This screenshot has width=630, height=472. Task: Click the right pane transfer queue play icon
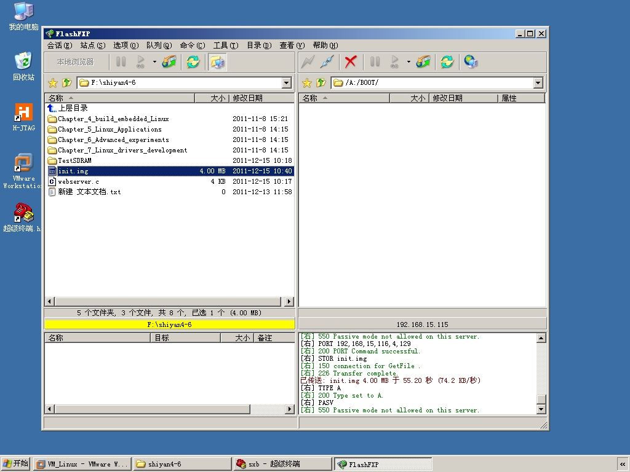(394, 62)
